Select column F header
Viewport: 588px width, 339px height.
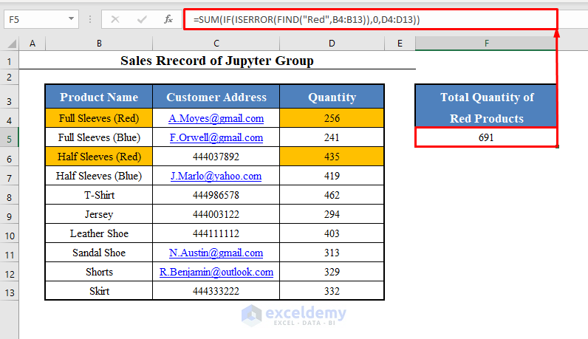tap(486, 44)
